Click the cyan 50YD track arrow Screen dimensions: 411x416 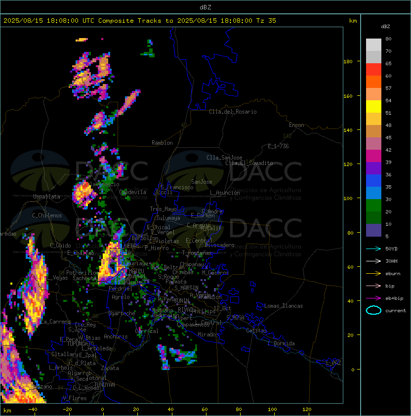[x=373, y=249]
